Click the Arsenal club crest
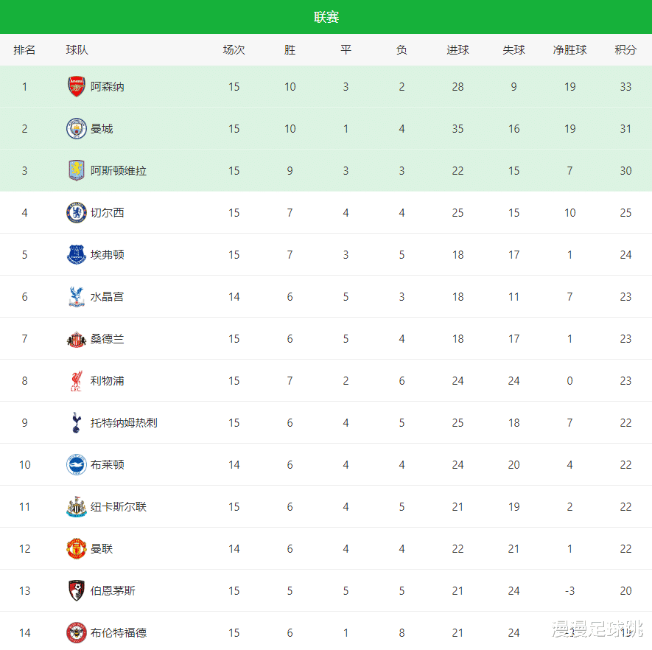The height and width of the screenshot is (650, 652). click(x=77, y=87)
